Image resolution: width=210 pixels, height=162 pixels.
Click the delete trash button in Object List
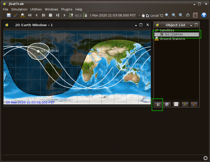click(157, 104)
